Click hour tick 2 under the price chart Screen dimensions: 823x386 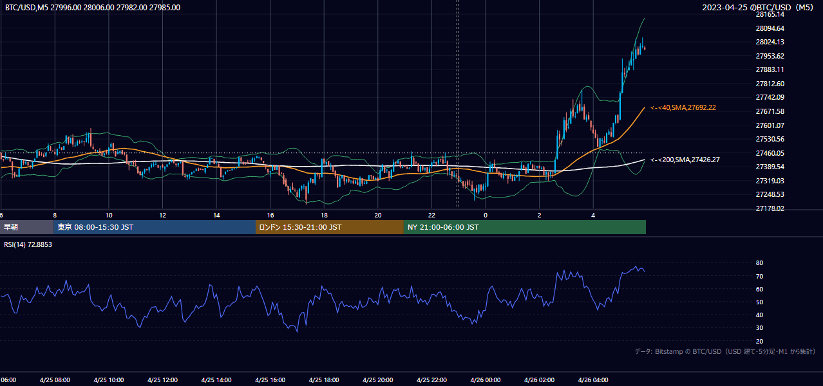(540, 215)
